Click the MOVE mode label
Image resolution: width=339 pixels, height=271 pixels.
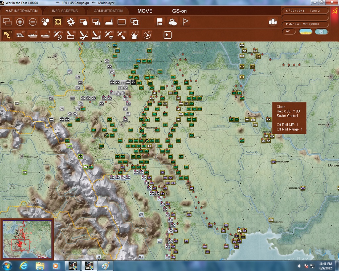click(145, 11)
